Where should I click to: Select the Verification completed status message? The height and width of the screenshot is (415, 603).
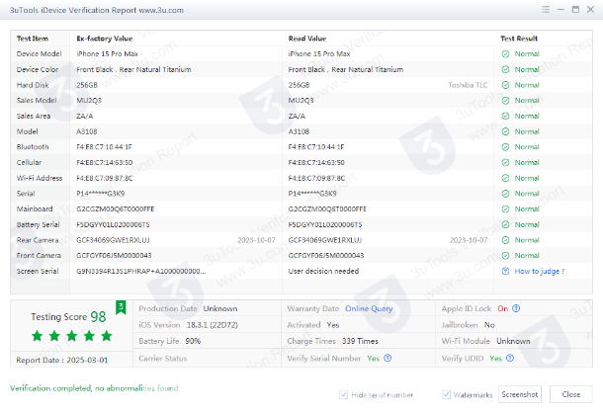point(94,388)
